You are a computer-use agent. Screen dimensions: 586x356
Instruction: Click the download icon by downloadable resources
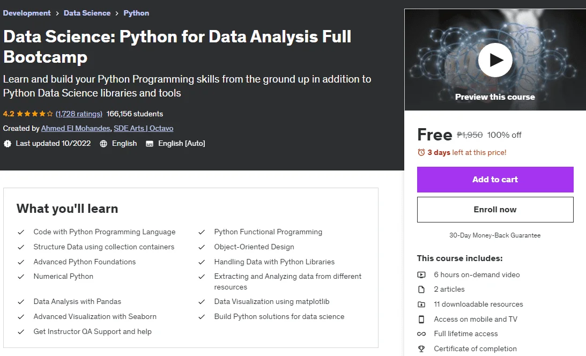click(421, 305)
